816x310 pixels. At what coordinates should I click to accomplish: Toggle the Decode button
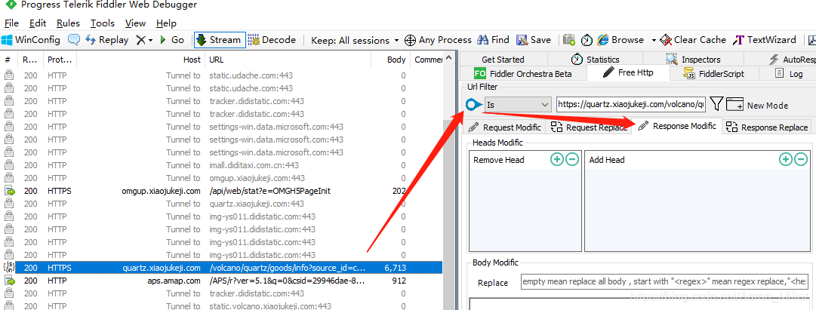pos(273,40)
